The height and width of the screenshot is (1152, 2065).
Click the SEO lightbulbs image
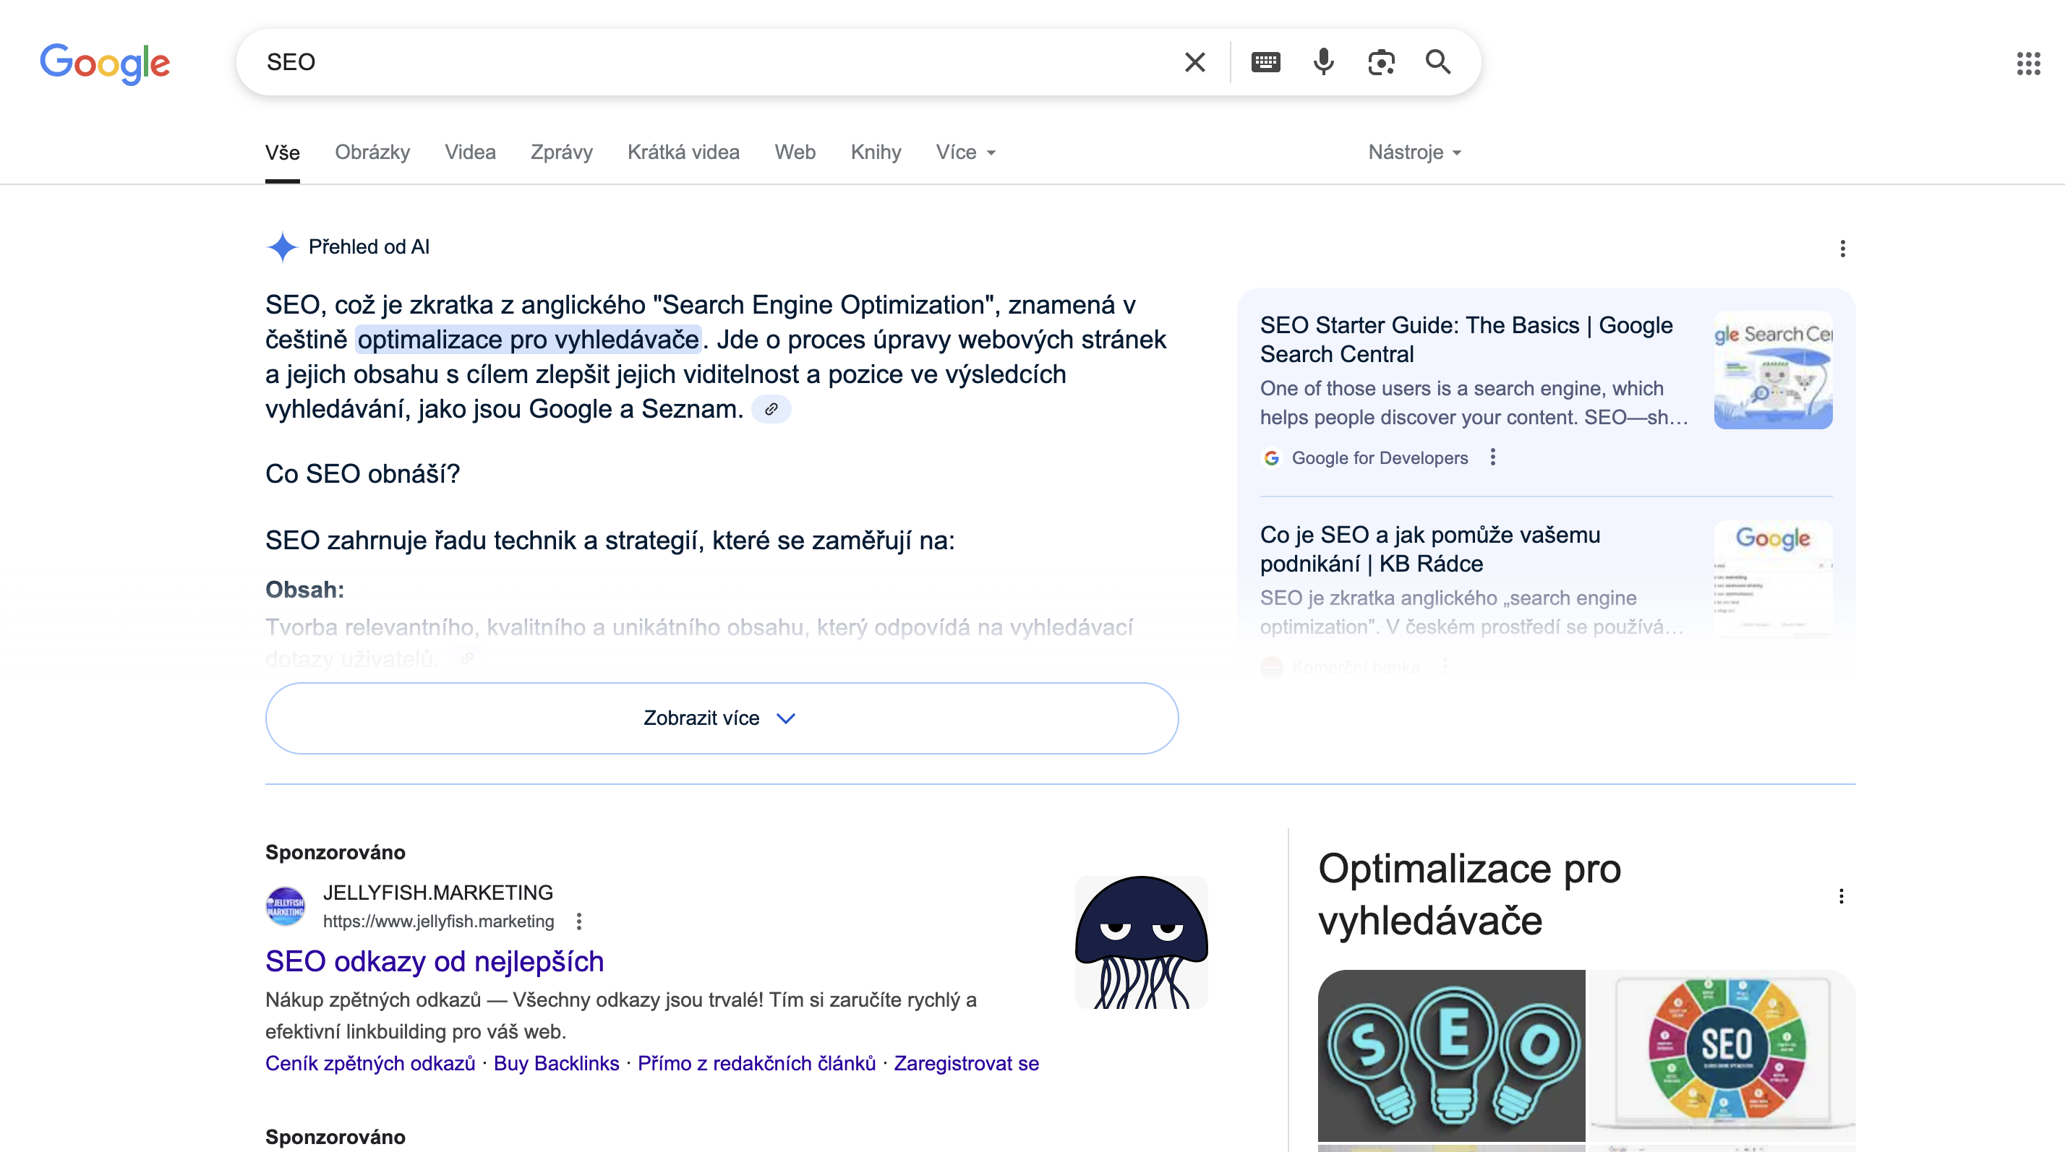1451,1055
